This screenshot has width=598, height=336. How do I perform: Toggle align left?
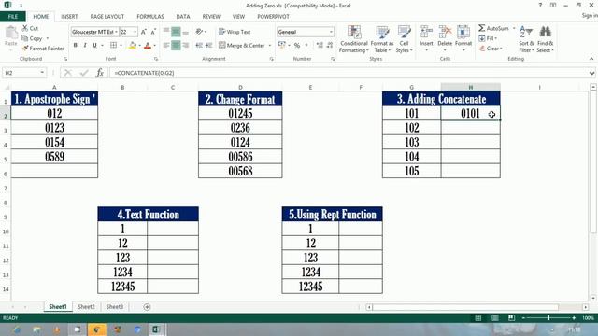coord(166,46)
